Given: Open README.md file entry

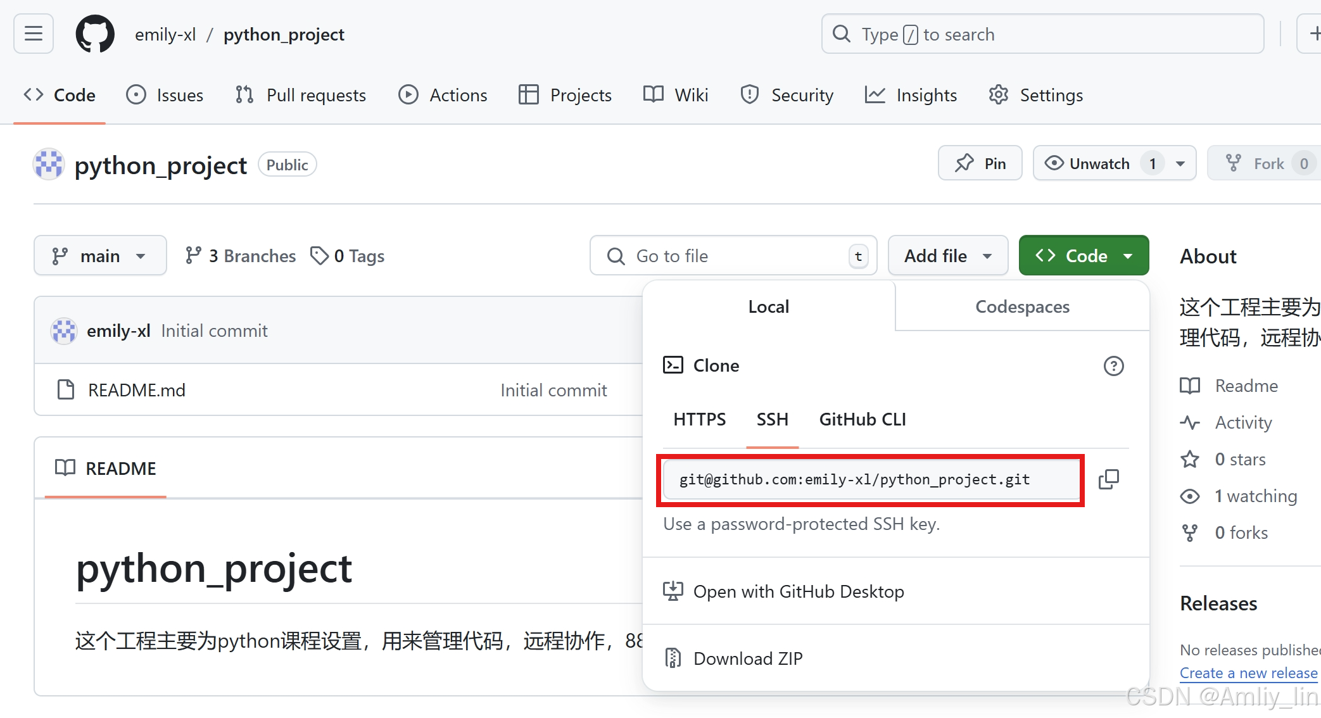Looking at the screenshot, I should tap(136, 390).
